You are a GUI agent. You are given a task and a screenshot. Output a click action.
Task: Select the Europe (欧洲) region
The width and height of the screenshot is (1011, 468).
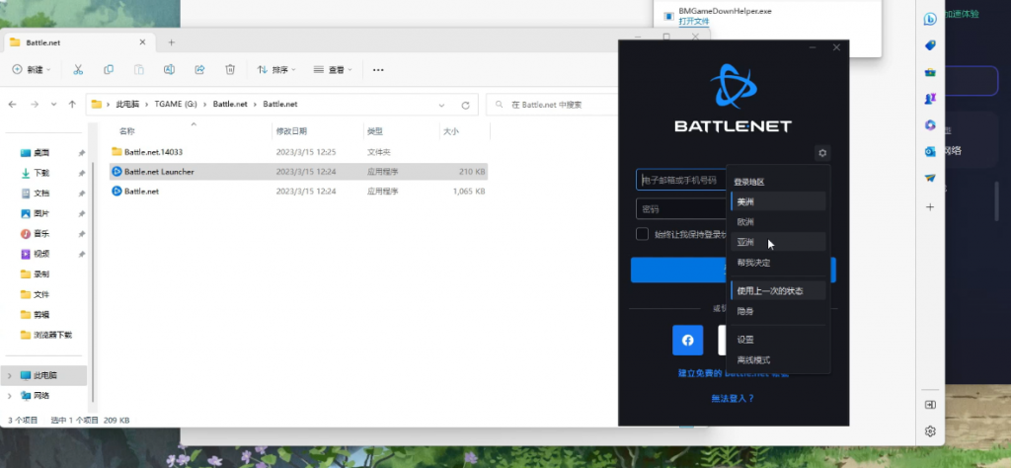(x=778, y=222)
